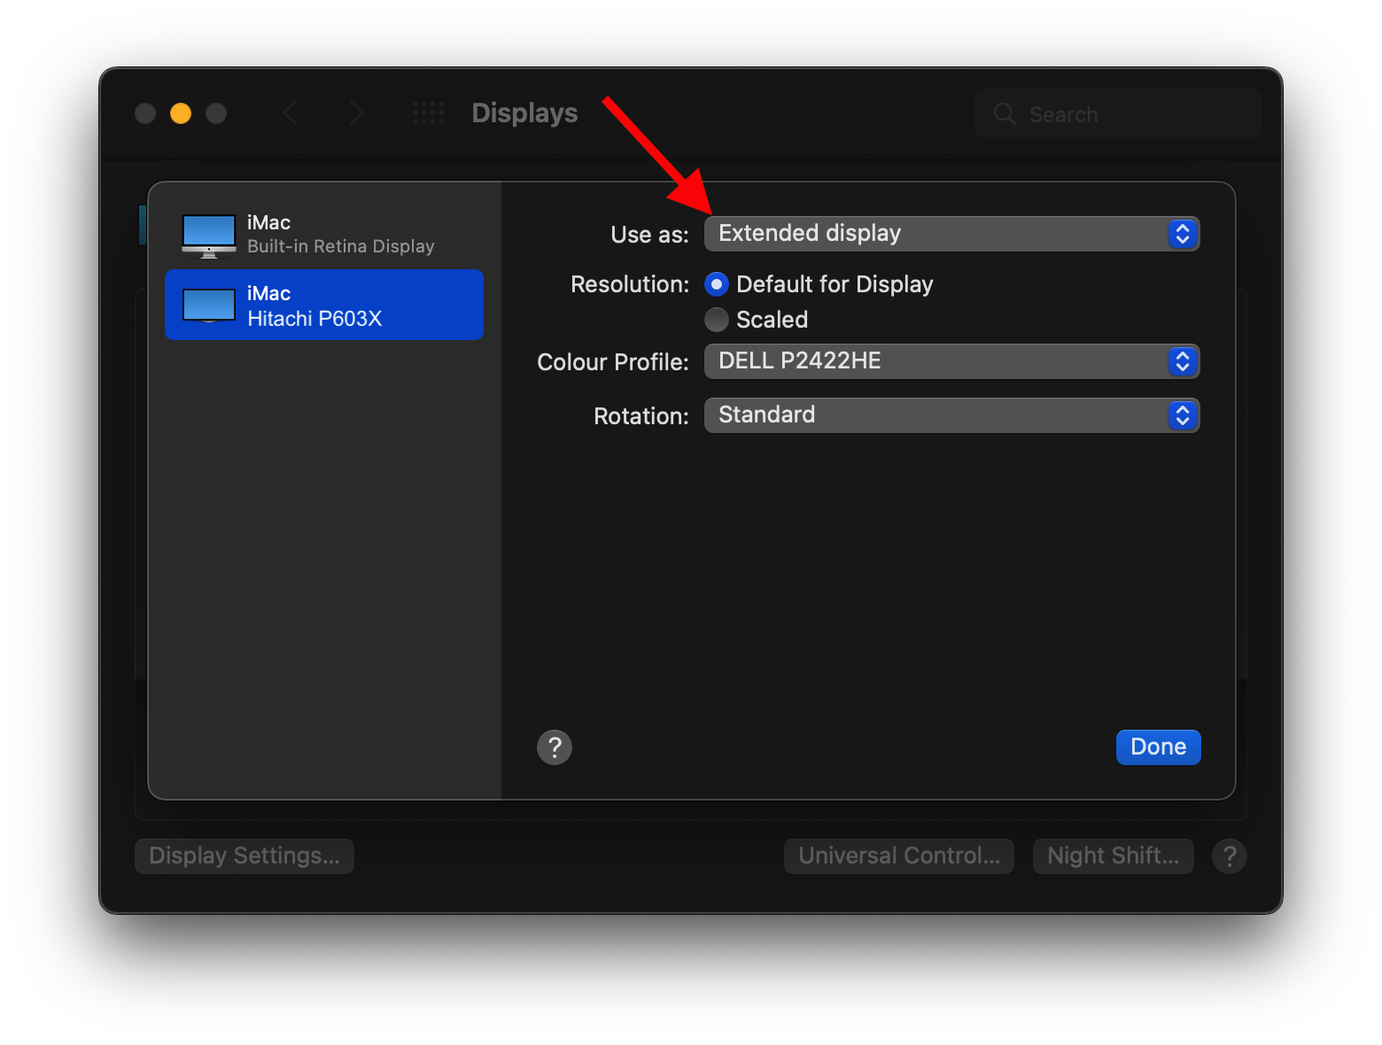Go forward with the right chevron

coord(356,112)
